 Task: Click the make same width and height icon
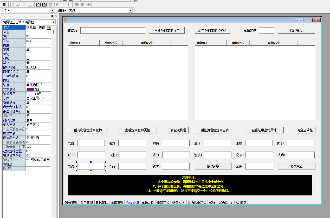(x=88, y=5)
